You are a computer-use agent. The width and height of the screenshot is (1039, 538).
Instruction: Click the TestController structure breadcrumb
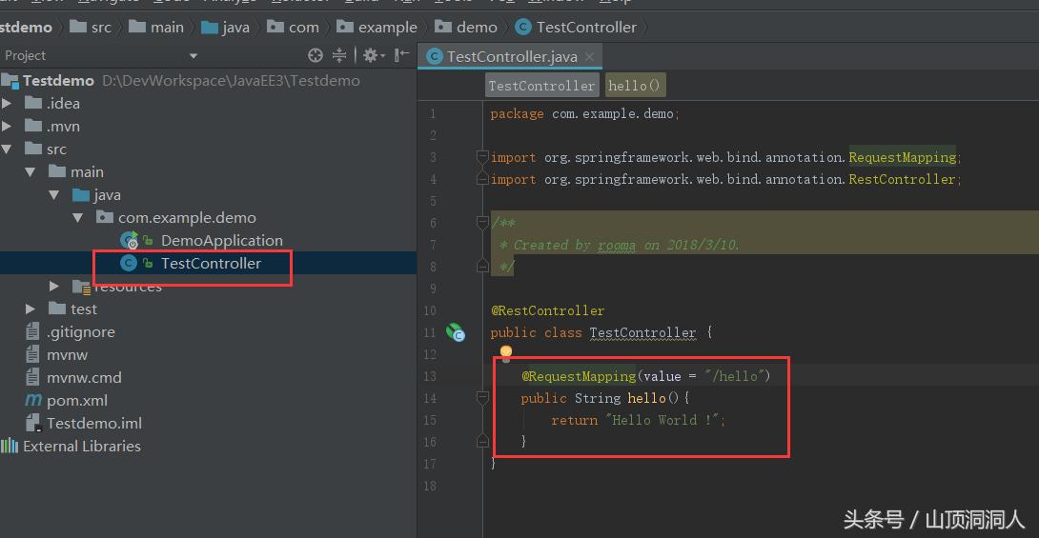pos(541,86)
